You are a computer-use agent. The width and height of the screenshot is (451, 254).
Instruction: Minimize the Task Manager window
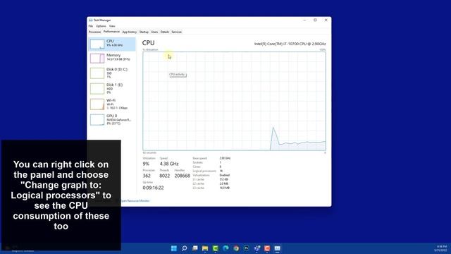tap(304, 20)
